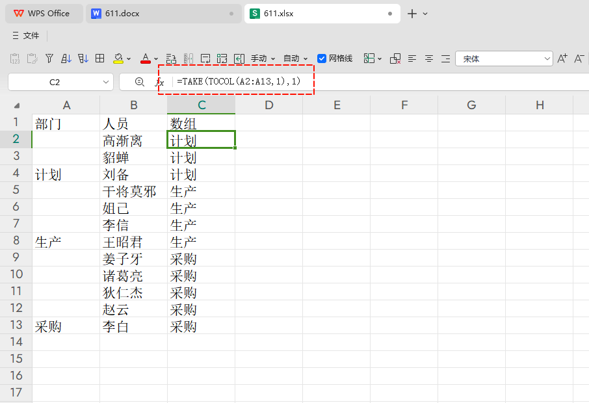Image resolution: width=589 pixels, height=403 pixels.
Task: Align text right
Action: [445, 58]
